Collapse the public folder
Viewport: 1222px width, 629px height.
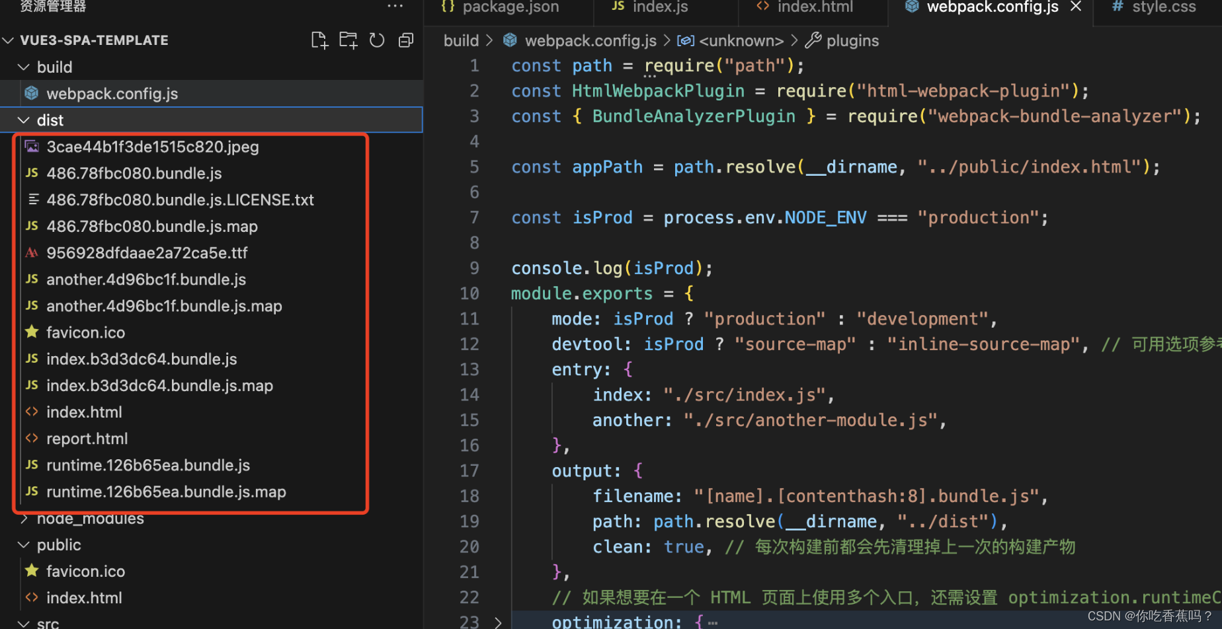(x=24, y=544)
